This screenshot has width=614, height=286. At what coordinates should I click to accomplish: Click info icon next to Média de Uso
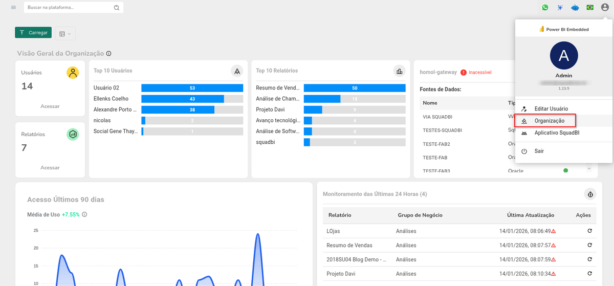[84, 214]
